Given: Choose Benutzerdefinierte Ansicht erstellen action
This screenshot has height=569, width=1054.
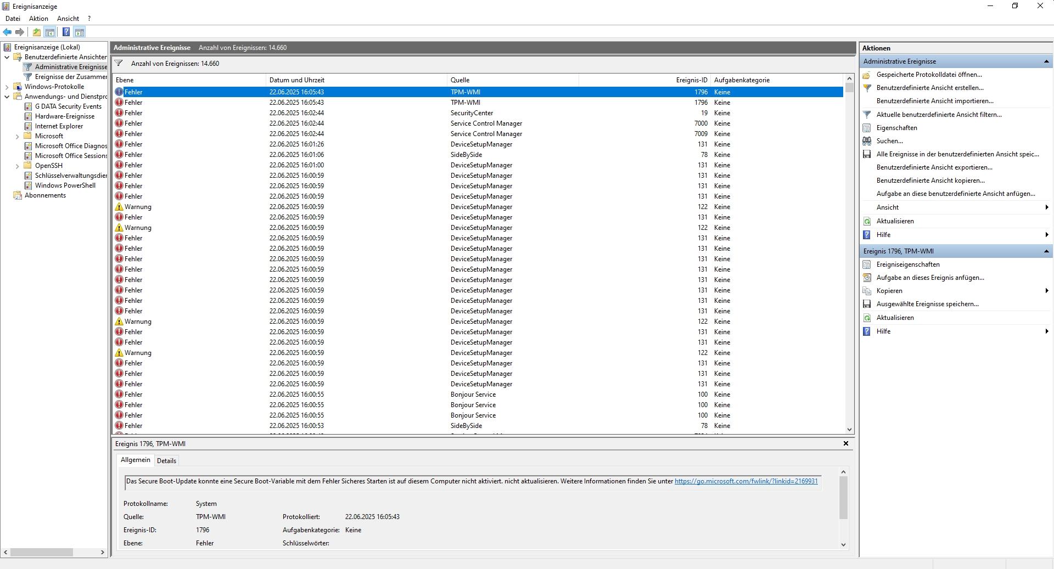Looking at the screenshot, I should (930, 88).
